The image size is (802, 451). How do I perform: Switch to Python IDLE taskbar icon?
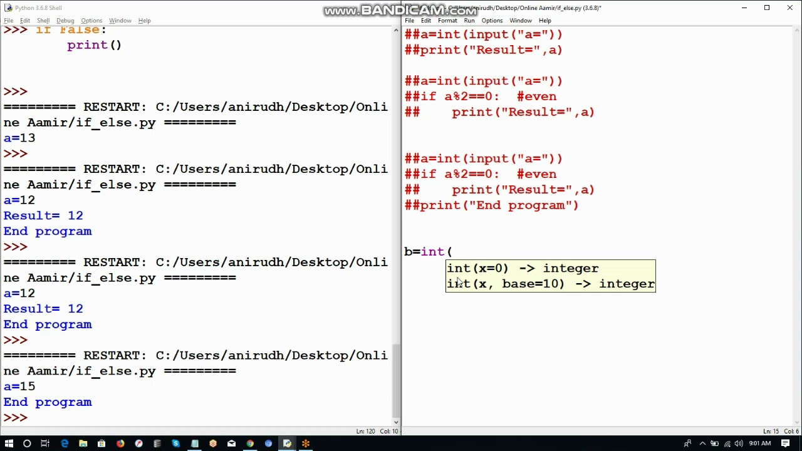pos(287,443)
